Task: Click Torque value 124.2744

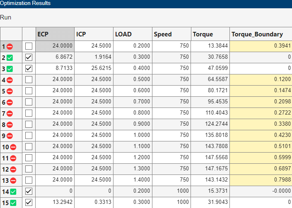Action: pos(217,124)
